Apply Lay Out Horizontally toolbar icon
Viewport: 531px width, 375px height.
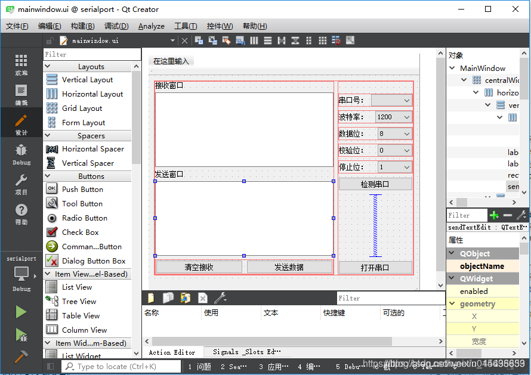[254, 41]
